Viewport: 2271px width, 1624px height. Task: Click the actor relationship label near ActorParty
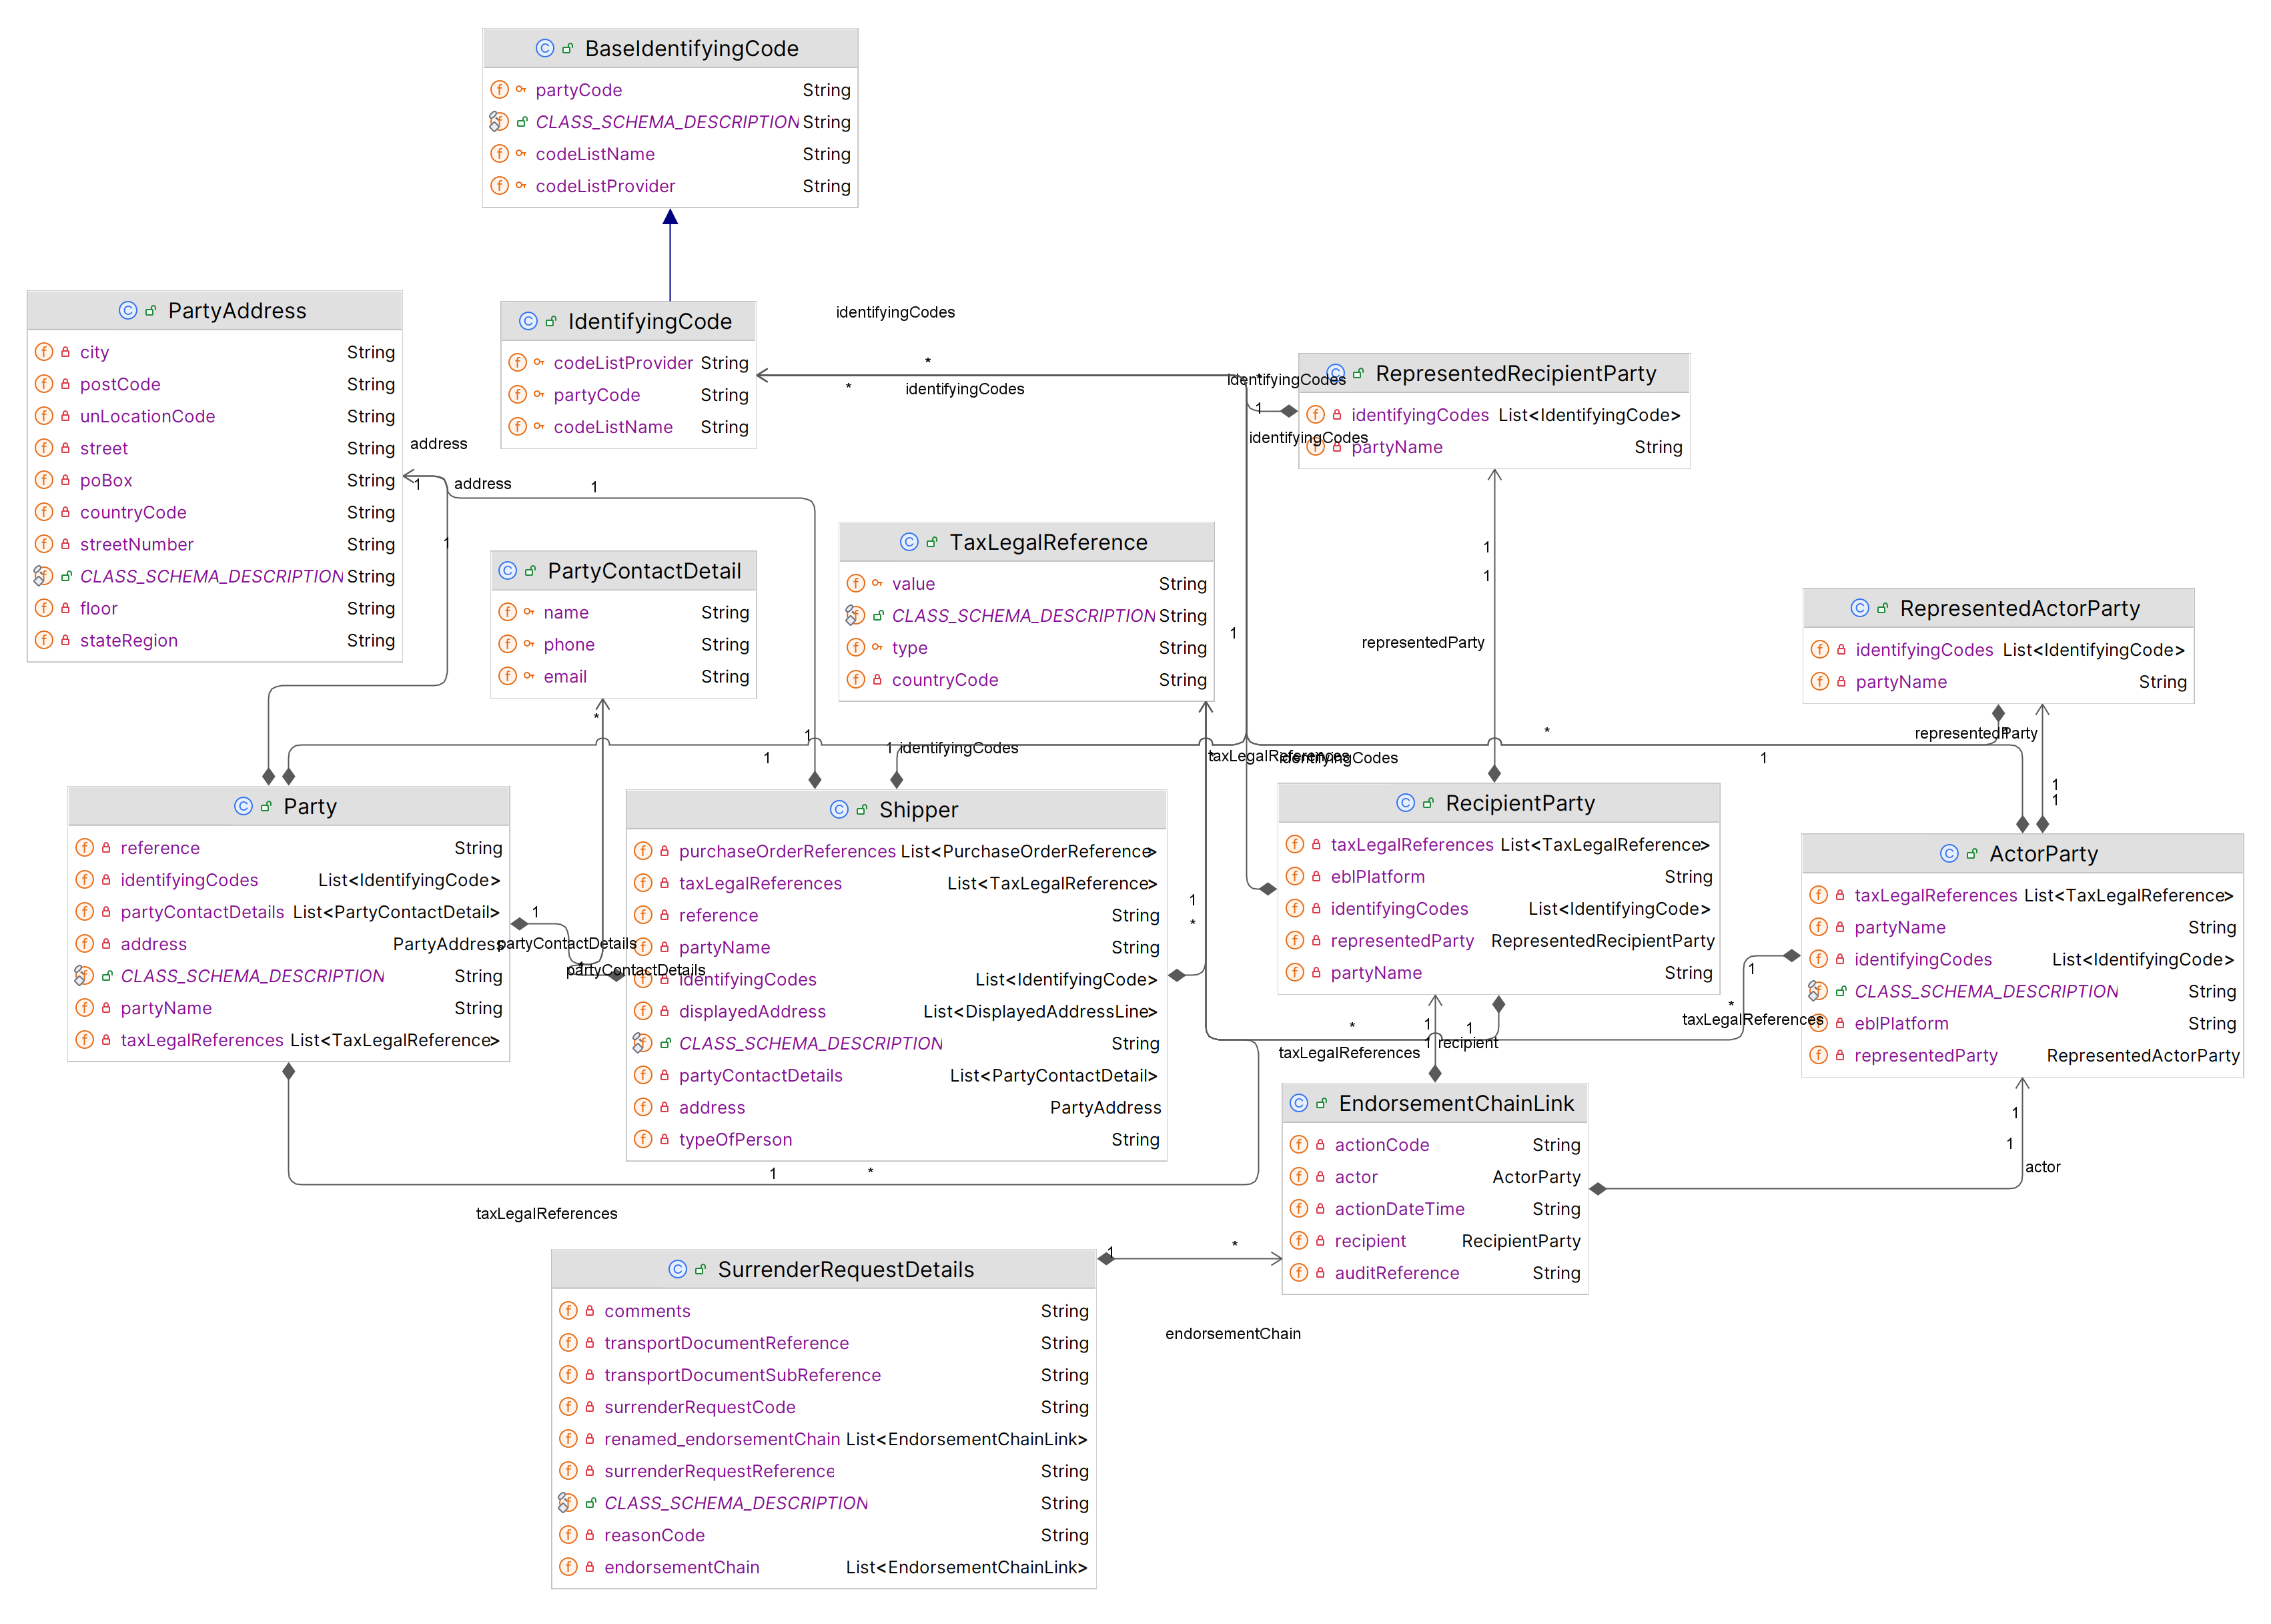coord(2043,1167)
